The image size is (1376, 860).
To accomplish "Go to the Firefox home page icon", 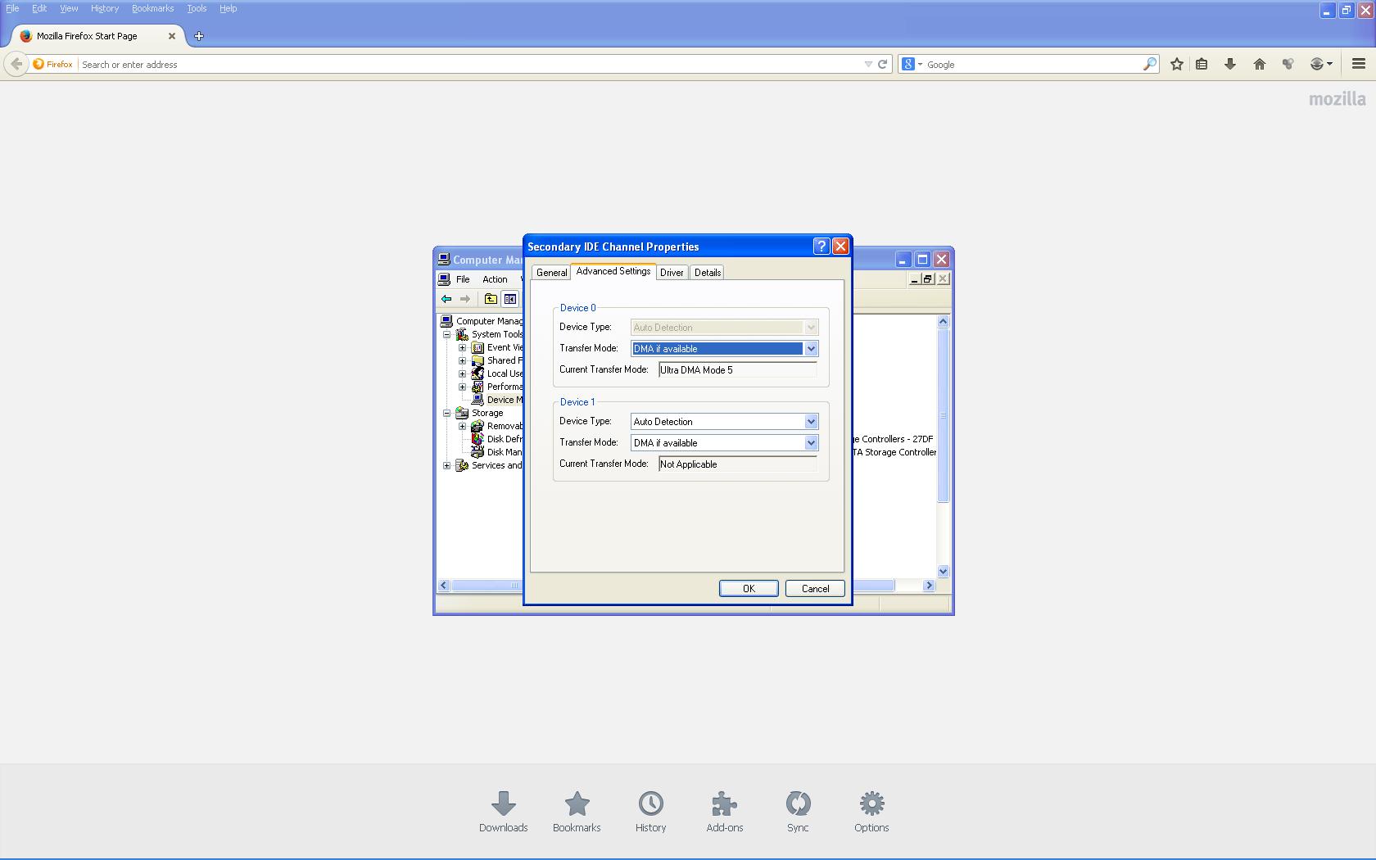I will (1260, 64).
